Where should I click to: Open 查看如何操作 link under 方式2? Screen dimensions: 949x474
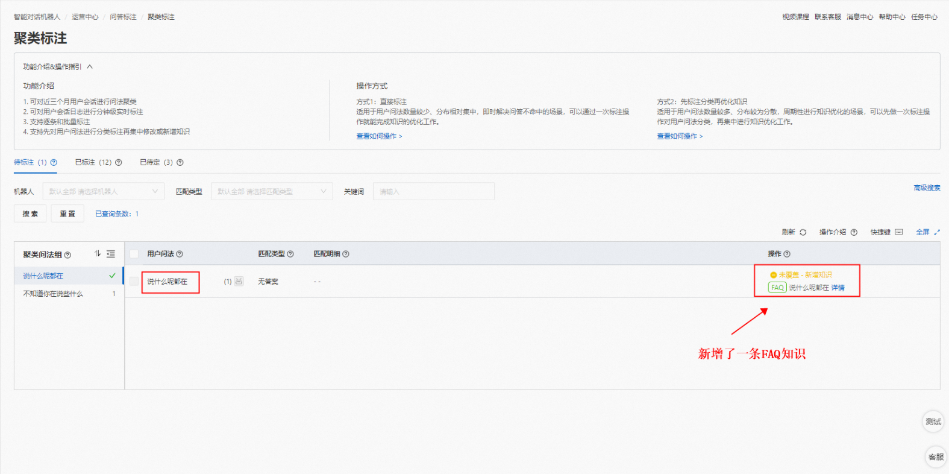pos(680,136)
